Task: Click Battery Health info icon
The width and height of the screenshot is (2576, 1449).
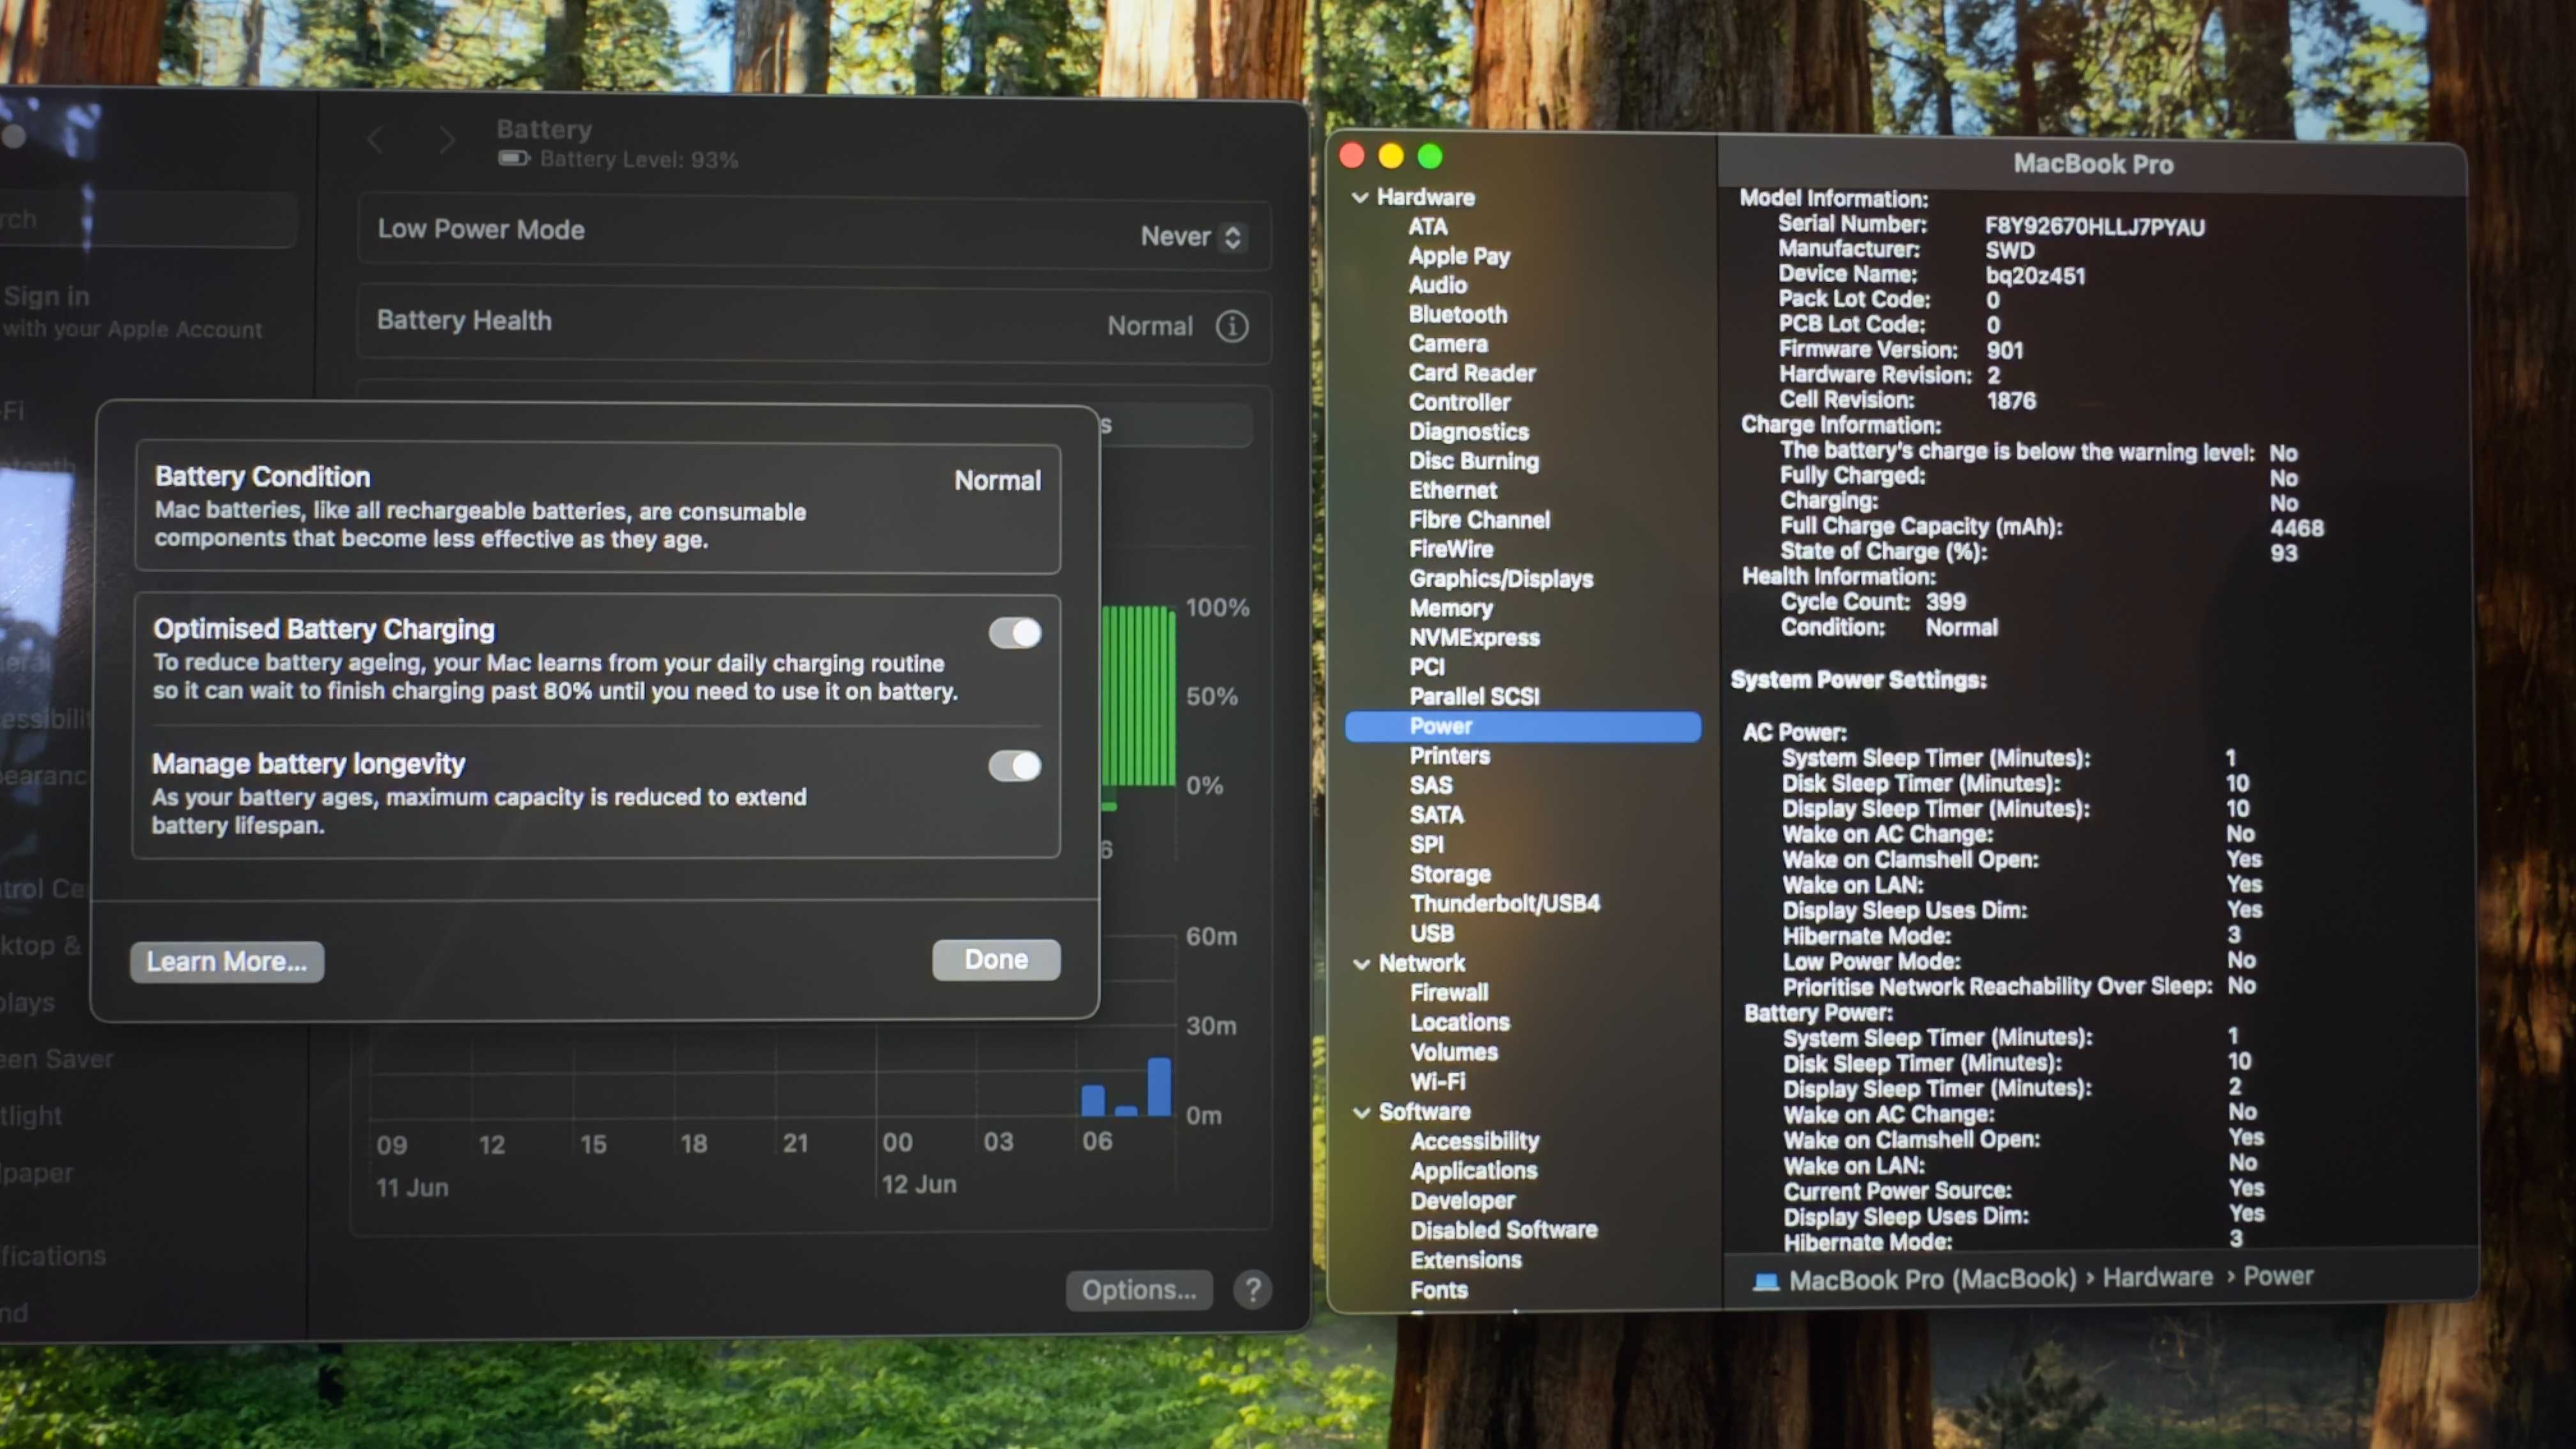Action: tap(1232, 326)
